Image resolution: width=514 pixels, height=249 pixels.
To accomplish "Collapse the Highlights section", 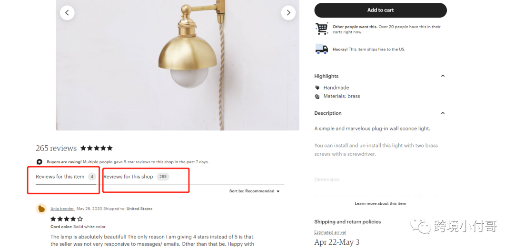I will (x=443, y=76).
